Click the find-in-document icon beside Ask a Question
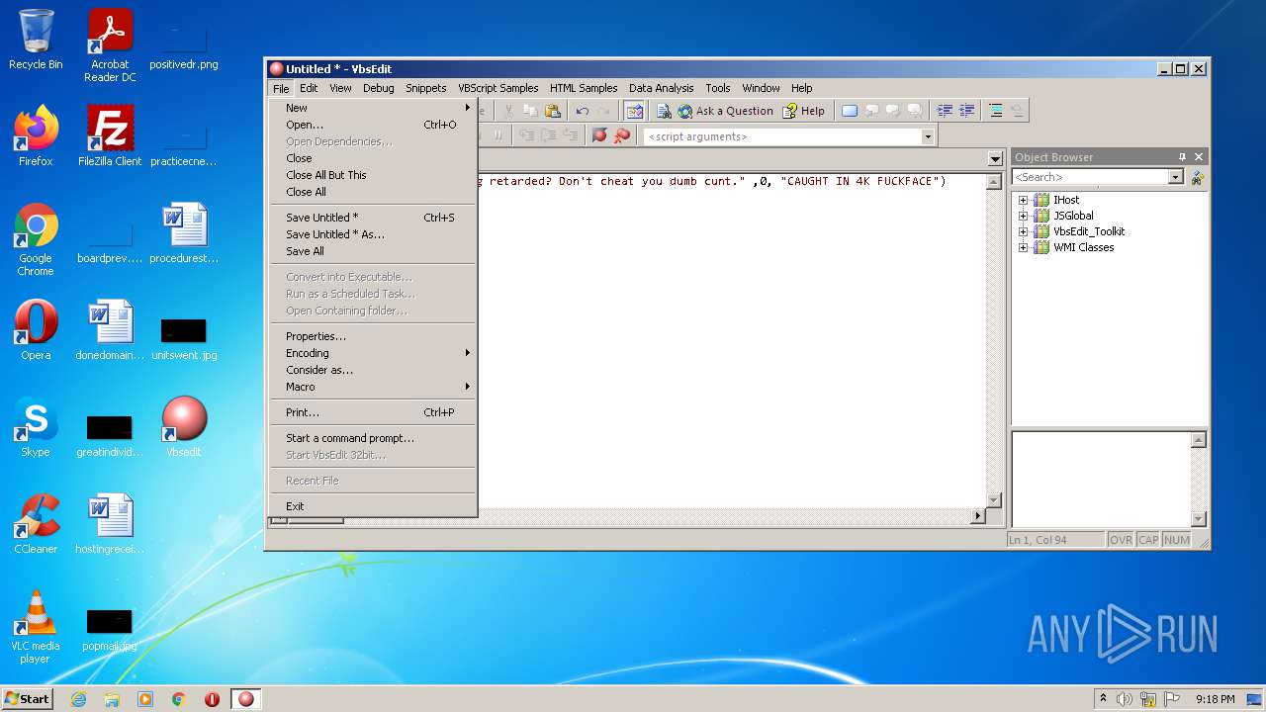1266x712 pixels. [664, 111]
